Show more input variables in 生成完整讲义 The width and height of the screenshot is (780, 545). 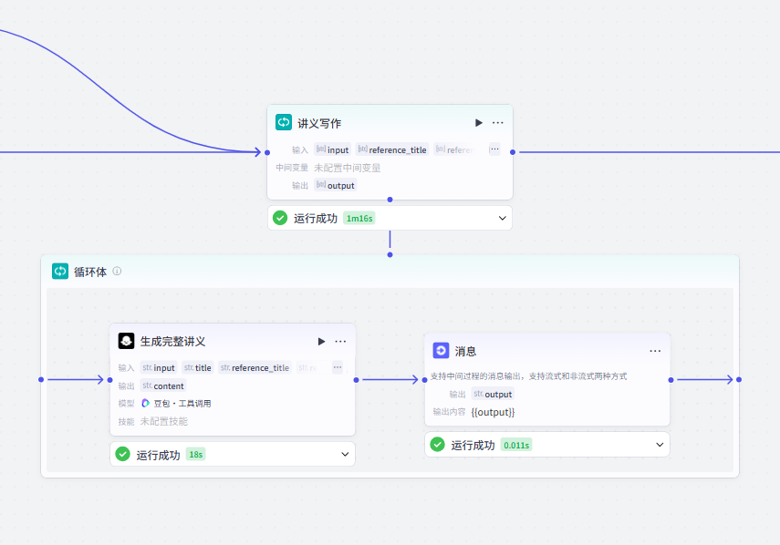click(x=337, y=368)
